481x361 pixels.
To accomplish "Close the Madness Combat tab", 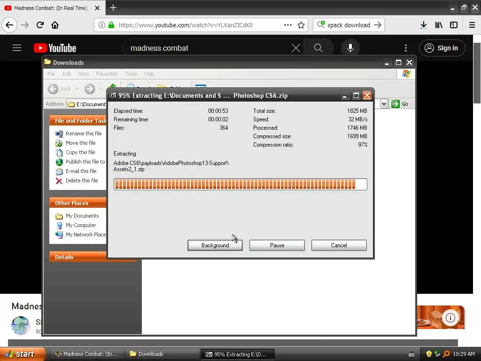I will pos(97,8).
